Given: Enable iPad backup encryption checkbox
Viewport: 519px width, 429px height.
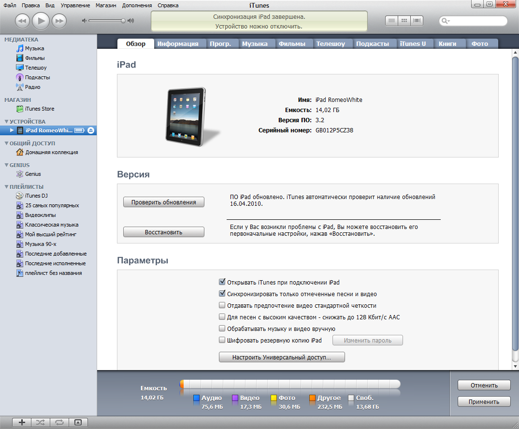Looking at the screenshot, I should tap(222, 340).
